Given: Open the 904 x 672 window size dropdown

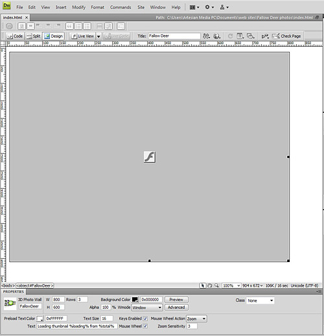Looking at the screenshot, I should pyautogui.click(x=252, y=285).
